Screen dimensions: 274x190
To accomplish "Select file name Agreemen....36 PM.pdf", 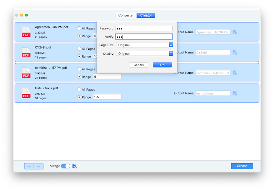I will click(52, 27).
